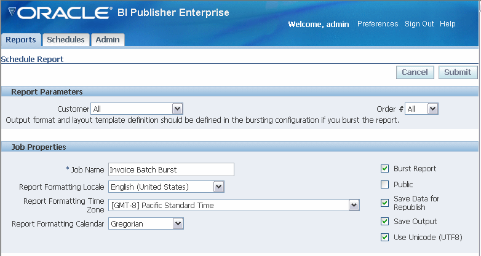Enable the Public checkbox
This screenshot has height=256, width=481.
(384, 185)
